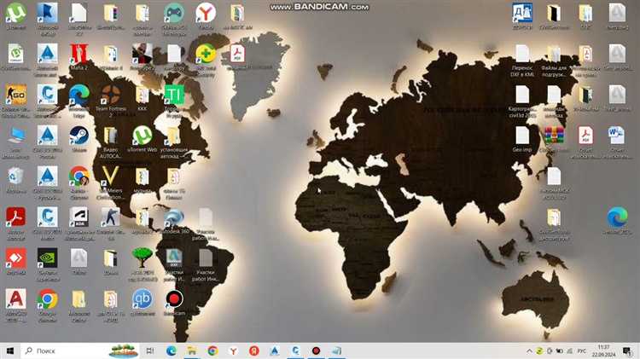This screenshot has height=359, width=640.
Task: Open Microsoft Edge from the taskbar
Action: (171, 350)
